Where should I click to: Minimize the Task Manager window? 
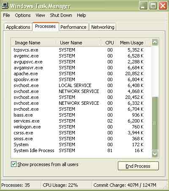(143, 5)
